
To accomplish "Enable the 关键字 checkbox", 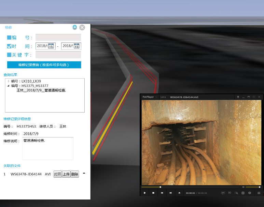I will 9,55.
